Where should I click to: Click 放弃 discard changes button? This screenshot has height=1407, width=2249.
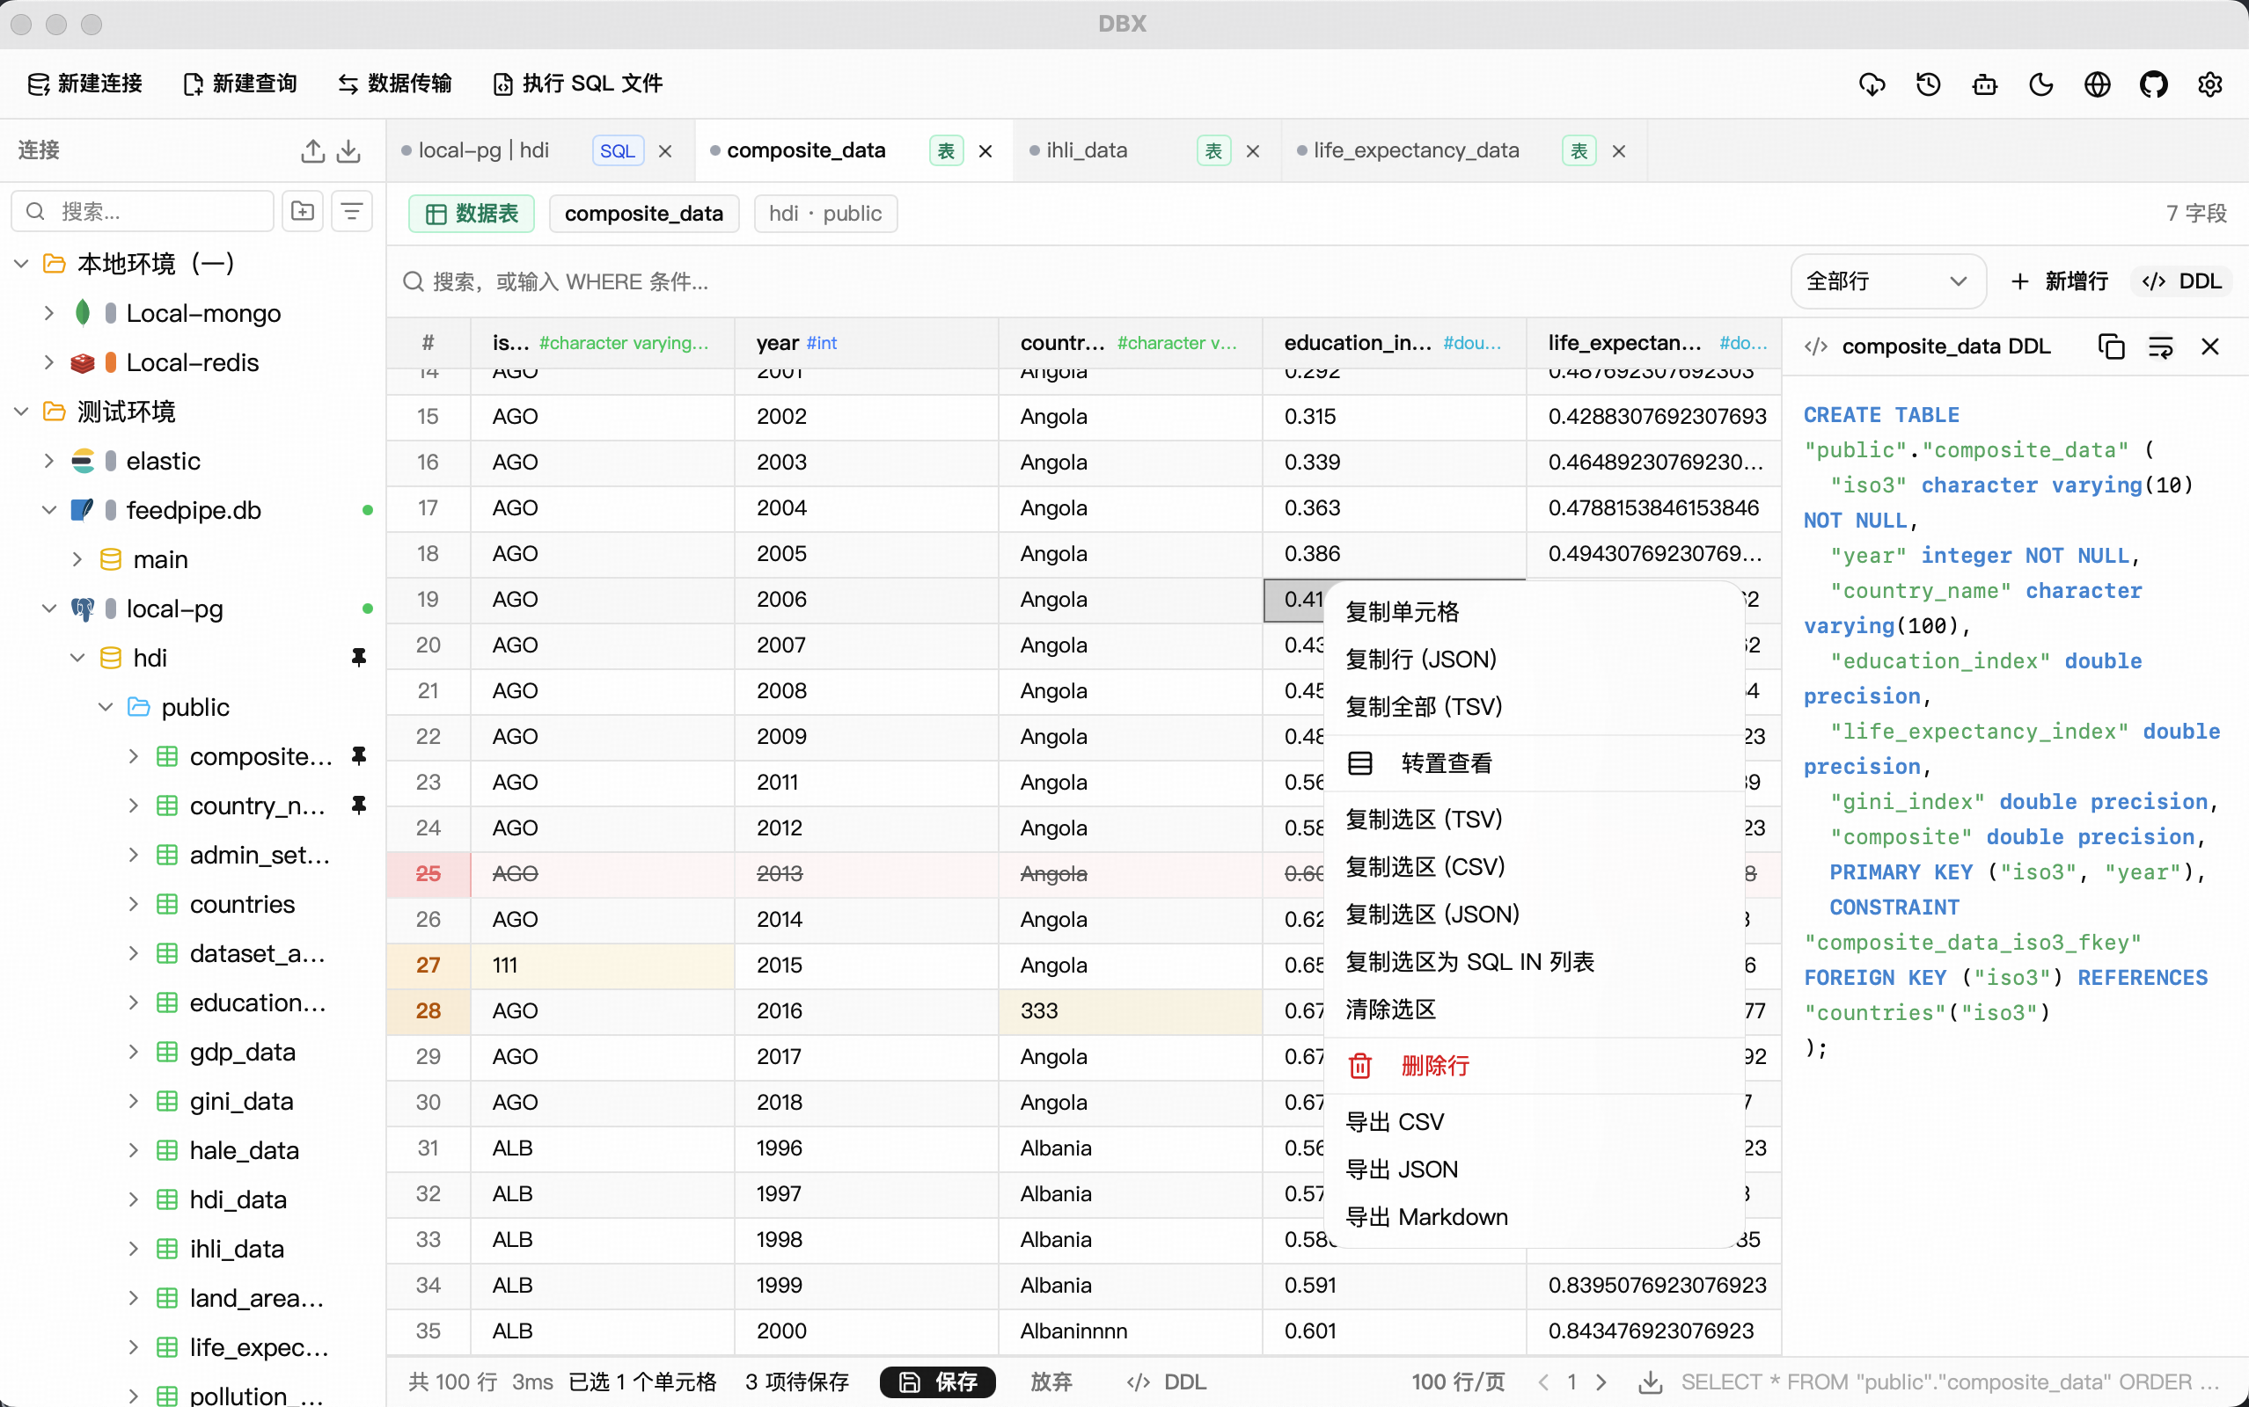tap(1051, 1381)
